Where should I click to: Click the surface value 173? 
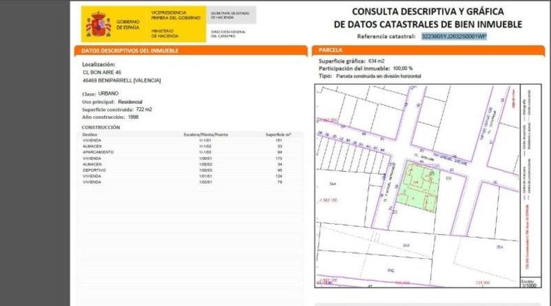point(280,159)
